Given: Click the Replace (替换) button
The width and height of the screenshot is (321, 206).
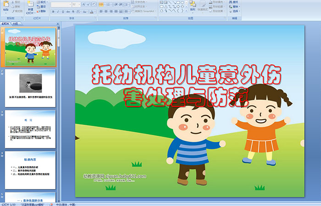Looking at the screenshot, I should tap(235, 6).
